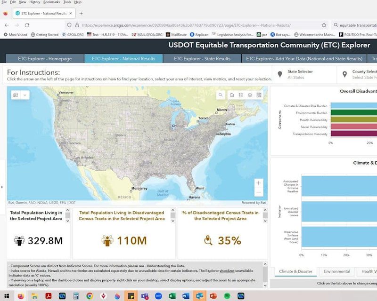The image size is (377, 301).
Task: Close the ETC Explorer browser tab
Action: (71, 14)
